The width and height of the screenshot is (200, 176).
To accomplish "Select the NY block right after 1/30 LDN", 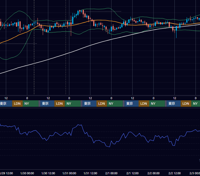I will pyautogui.click(x=73, y=104).
